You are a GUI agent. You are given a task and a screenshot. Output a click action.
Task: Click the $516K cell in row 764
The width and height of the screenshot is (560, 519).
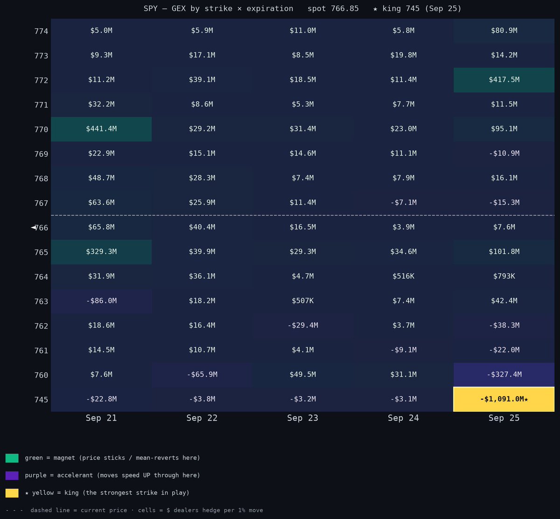[404, 277]
